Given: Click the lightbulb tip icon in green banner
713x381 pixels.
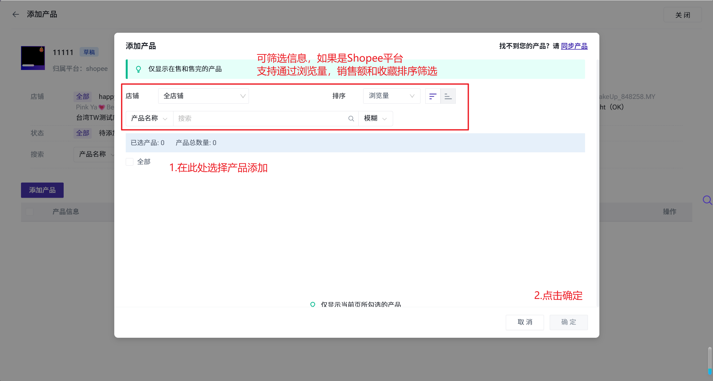Looking at the screenshot, I should (138, 69).
